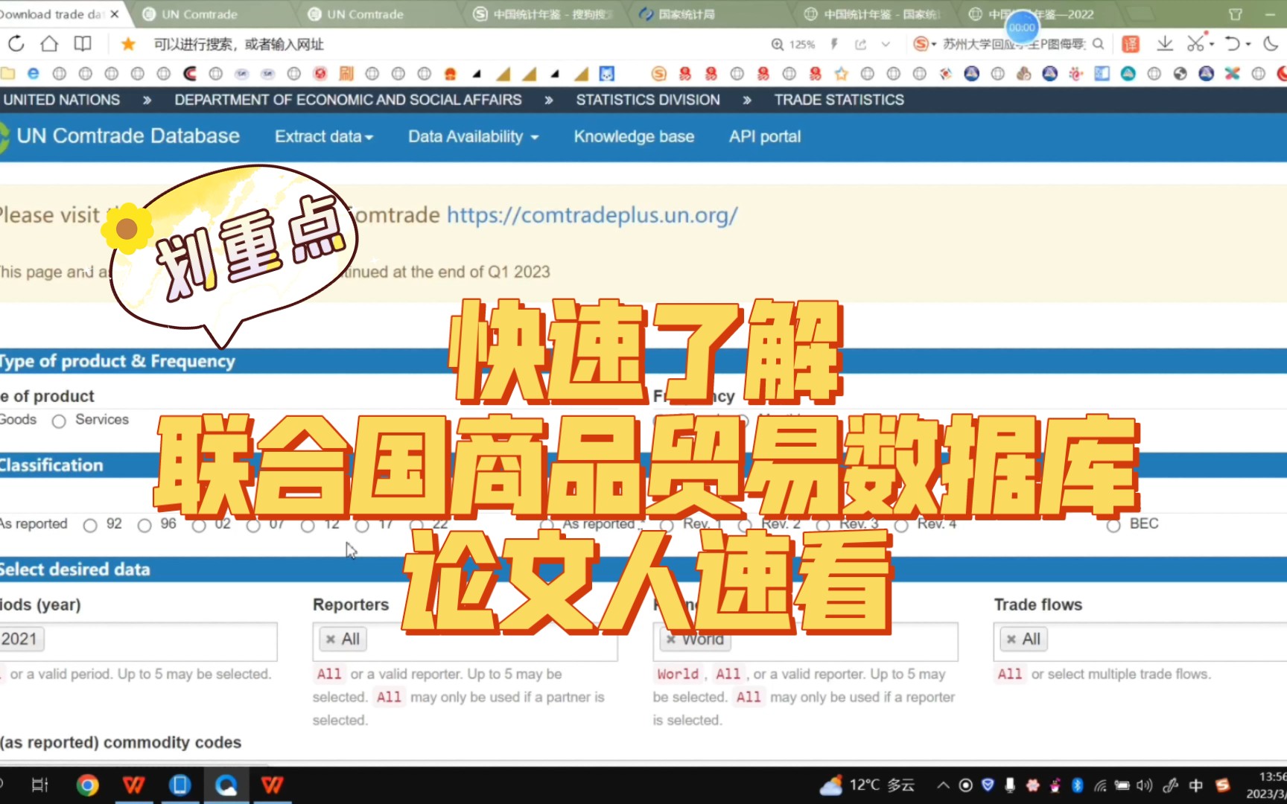Expand the Extract data dropdown menu
The width and height of the screenshot is (1287, 804).
pos(324,137)
